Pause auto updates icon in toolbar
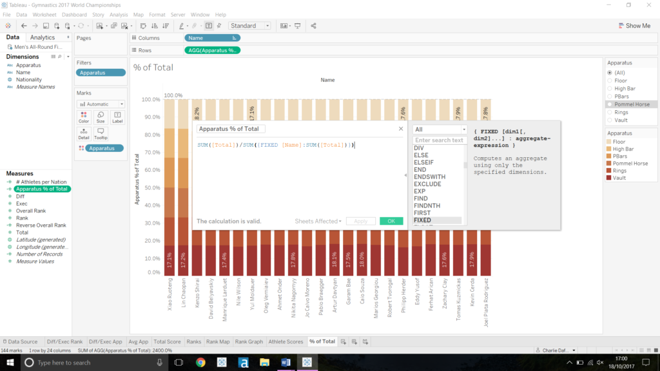The image size is (660, 371). pyautogui.click(x=67, y=26)
